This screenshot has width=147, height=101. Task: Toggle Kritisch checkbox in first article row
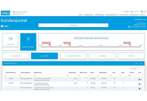132,79
